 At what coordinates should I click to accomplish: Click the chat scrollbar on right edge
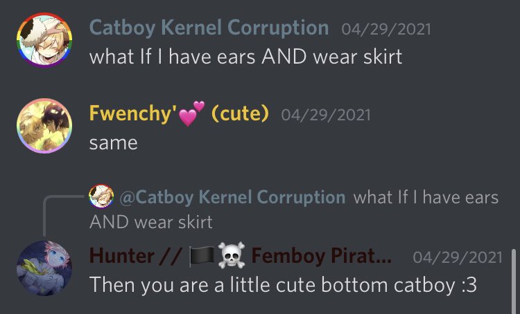(514, 281)
